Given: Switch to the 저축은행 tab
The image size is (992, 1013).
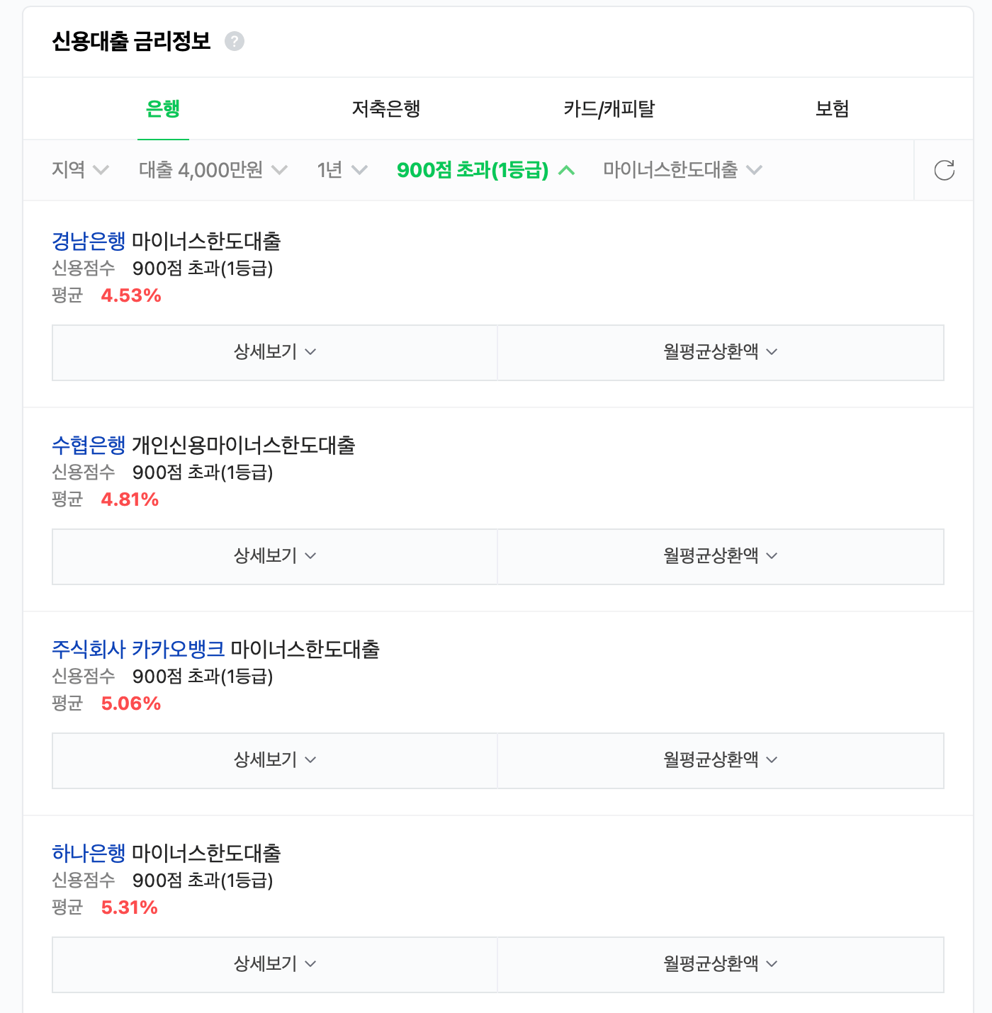Looking at the screenshot, I should pos(386,108).
